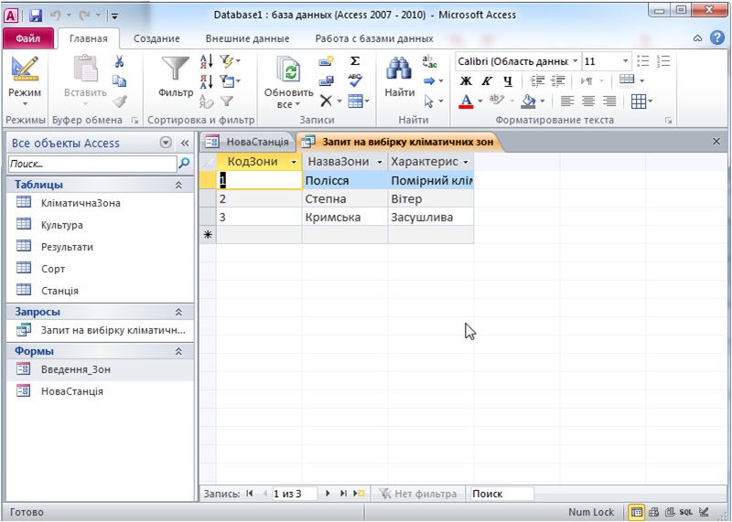This screenshot has width=732, height=522.
Task: Click the Нет фильтра button
Action: tap(417, 494)
